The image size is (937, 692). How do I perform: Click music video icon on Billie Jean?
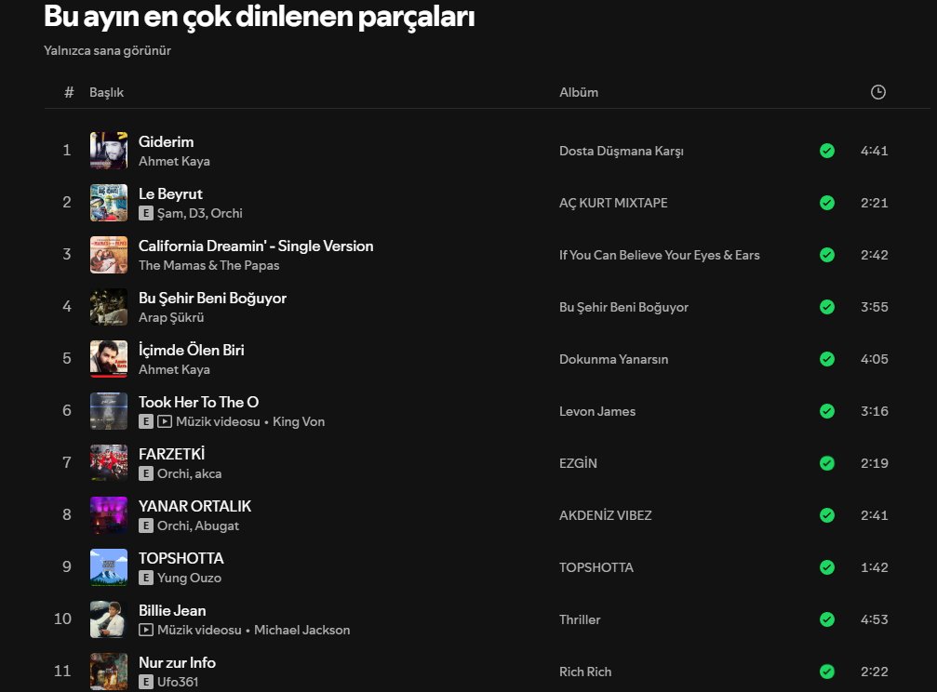(146, 630)
